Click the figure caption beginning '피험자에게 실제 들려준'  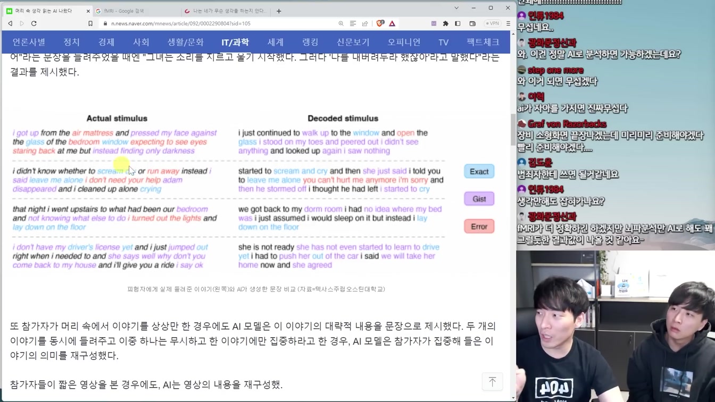pyautogui.click(x=256, y=289)
